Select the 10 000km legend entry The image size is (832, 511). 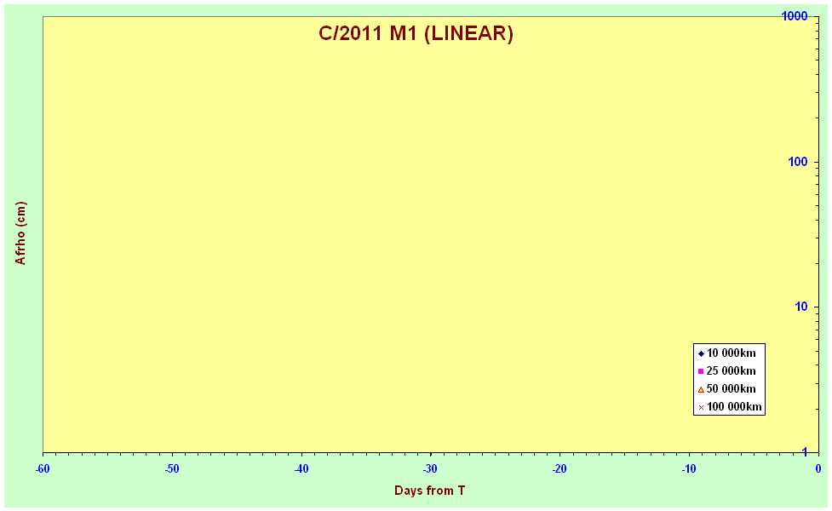[x=731, y=353]
